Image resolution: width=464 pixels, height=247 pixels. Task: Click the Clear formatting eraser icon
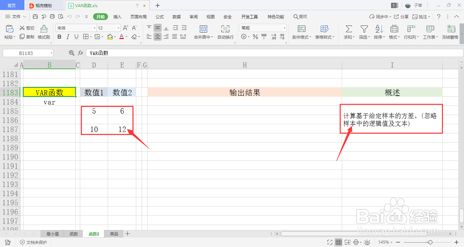pos(135,37)
